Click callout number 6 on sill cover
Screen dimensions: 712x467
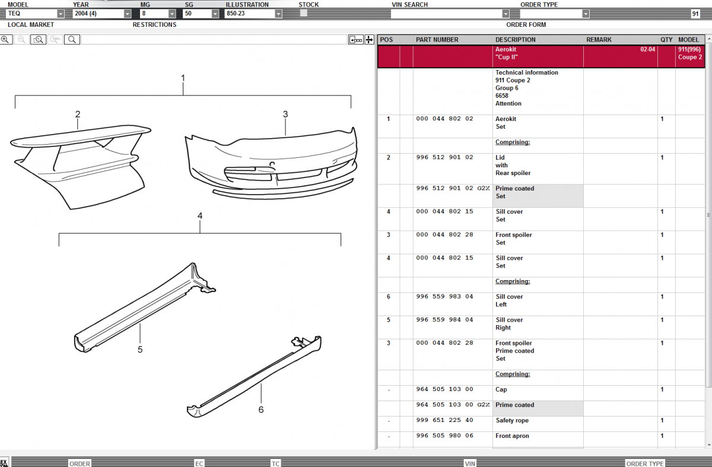[261, 409]
